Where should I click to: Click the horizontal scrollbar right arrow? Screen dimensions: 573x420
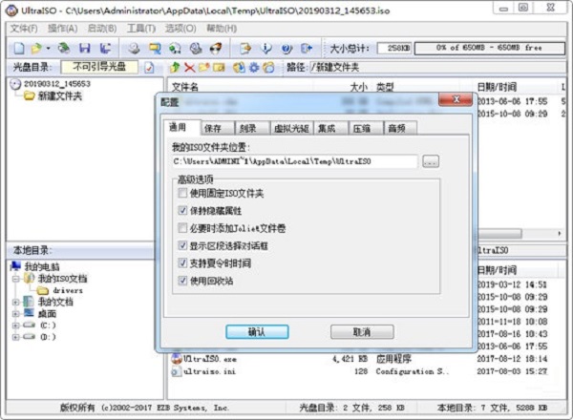pyautogui.click(x=560, y=233)
